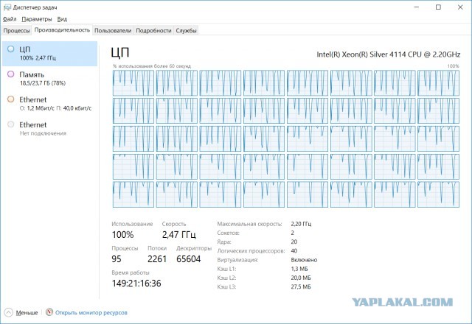Click the purple circle icon next to Память

click(x=11, y=74)
